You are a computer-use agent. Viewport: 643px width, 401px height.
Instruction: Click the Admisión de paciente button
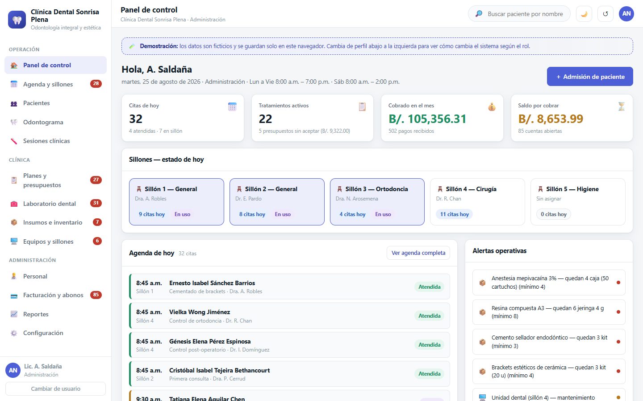[x=590, y=77]
